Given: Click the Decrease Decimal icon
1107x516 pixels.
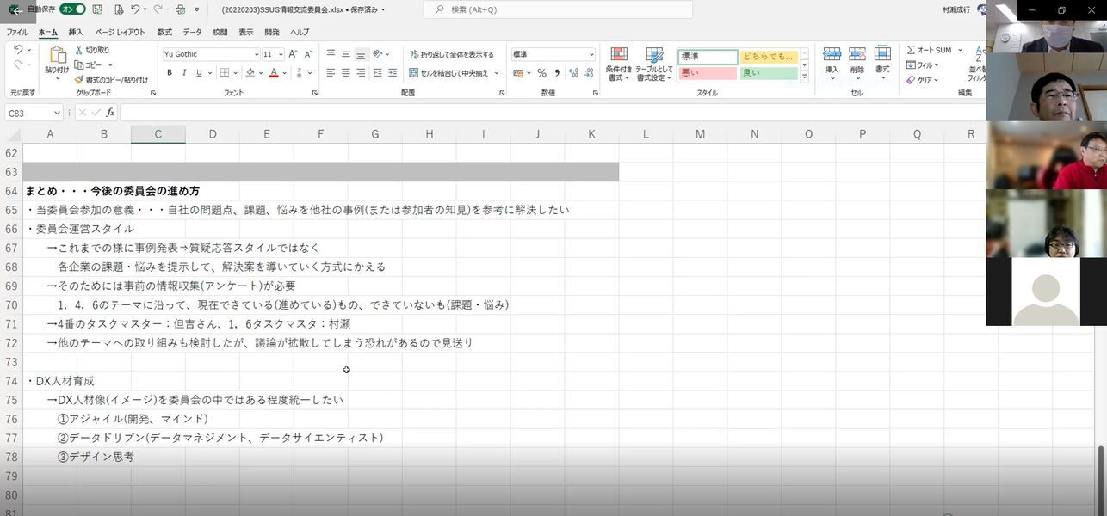Looking at the screenshot, I should click(588, 73).
